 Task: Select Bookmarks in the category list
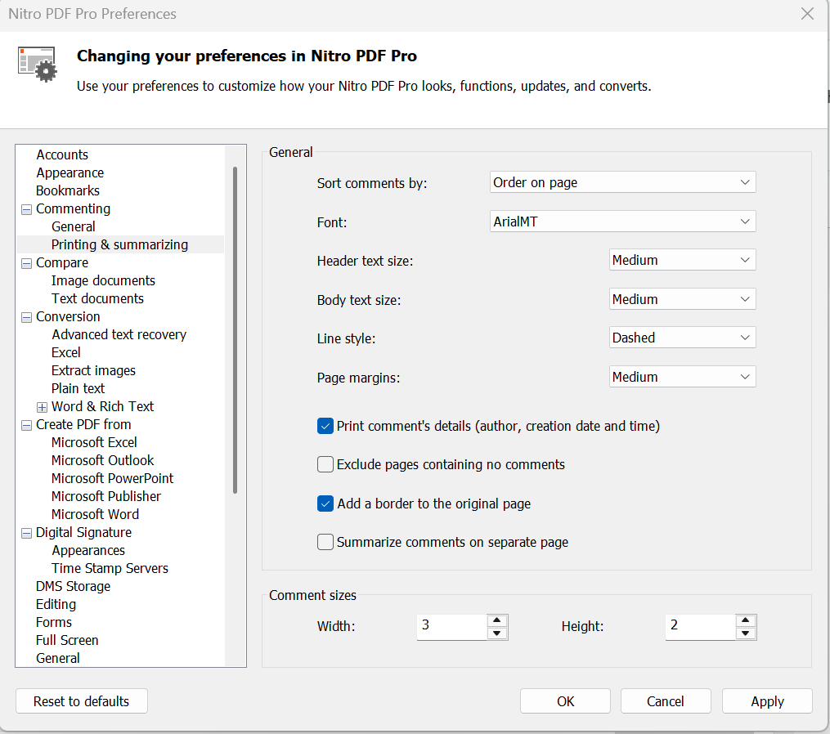[x=68, y=190]
